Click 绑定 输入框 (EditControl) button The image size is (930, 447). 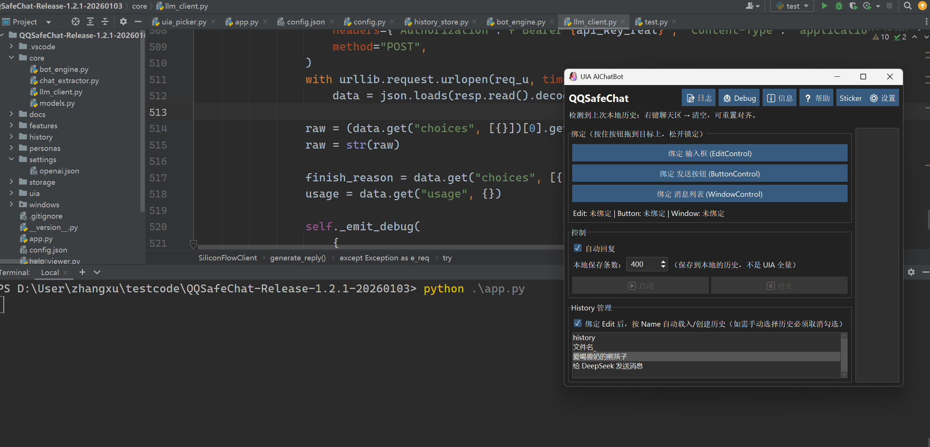710,153
